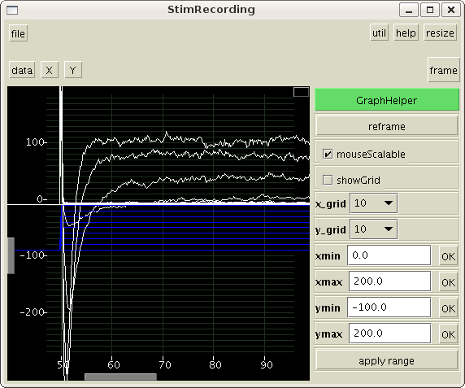Enable the showGrid checkbox
Screen dimensions: 465x388
[x=328, y=180]
